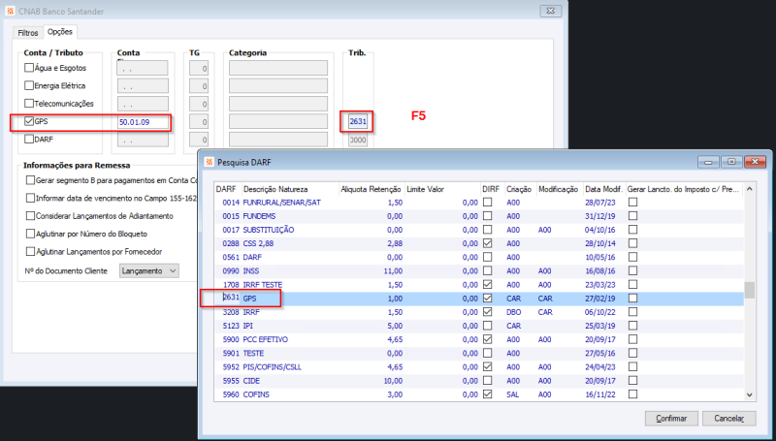Check the Energia Elétrica option
Image resolution: width=776 pixels, height=441 pixels.
[x=29, y=85]
